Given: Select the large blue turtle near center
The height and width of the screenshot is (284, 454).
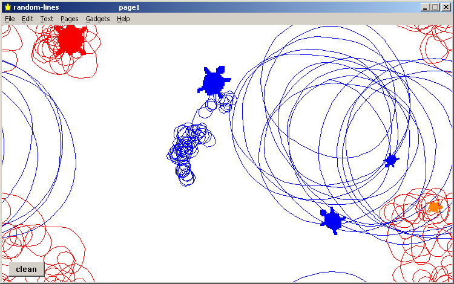Looking at the screenshot, I should tap(214, 82).
